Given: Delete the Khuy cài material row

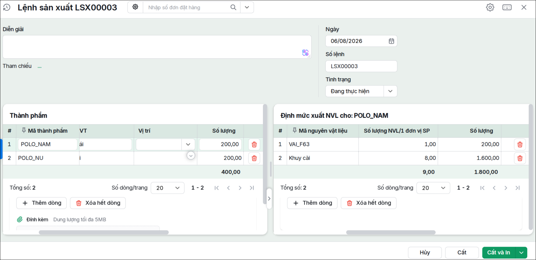Looking at the screenshot, I should click(x=520, y=158).
